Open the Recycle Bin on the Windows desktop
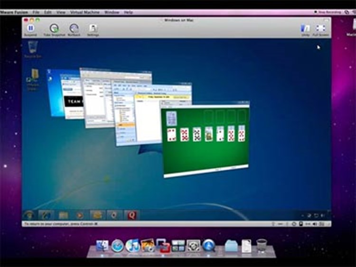356x267 pixels. pos(33,49)
